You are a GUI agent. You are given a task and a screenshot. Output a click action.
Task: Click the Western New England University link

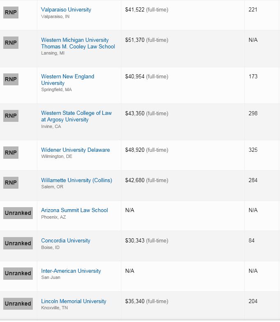tap(68, 80)
